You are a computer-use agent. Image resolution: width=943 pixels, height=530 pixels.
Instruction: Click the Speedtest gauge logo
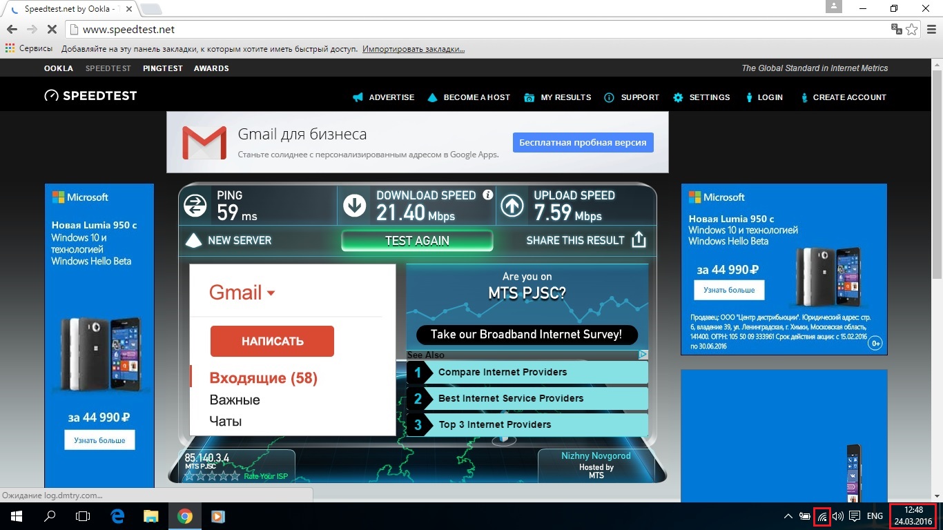(51, 96)
